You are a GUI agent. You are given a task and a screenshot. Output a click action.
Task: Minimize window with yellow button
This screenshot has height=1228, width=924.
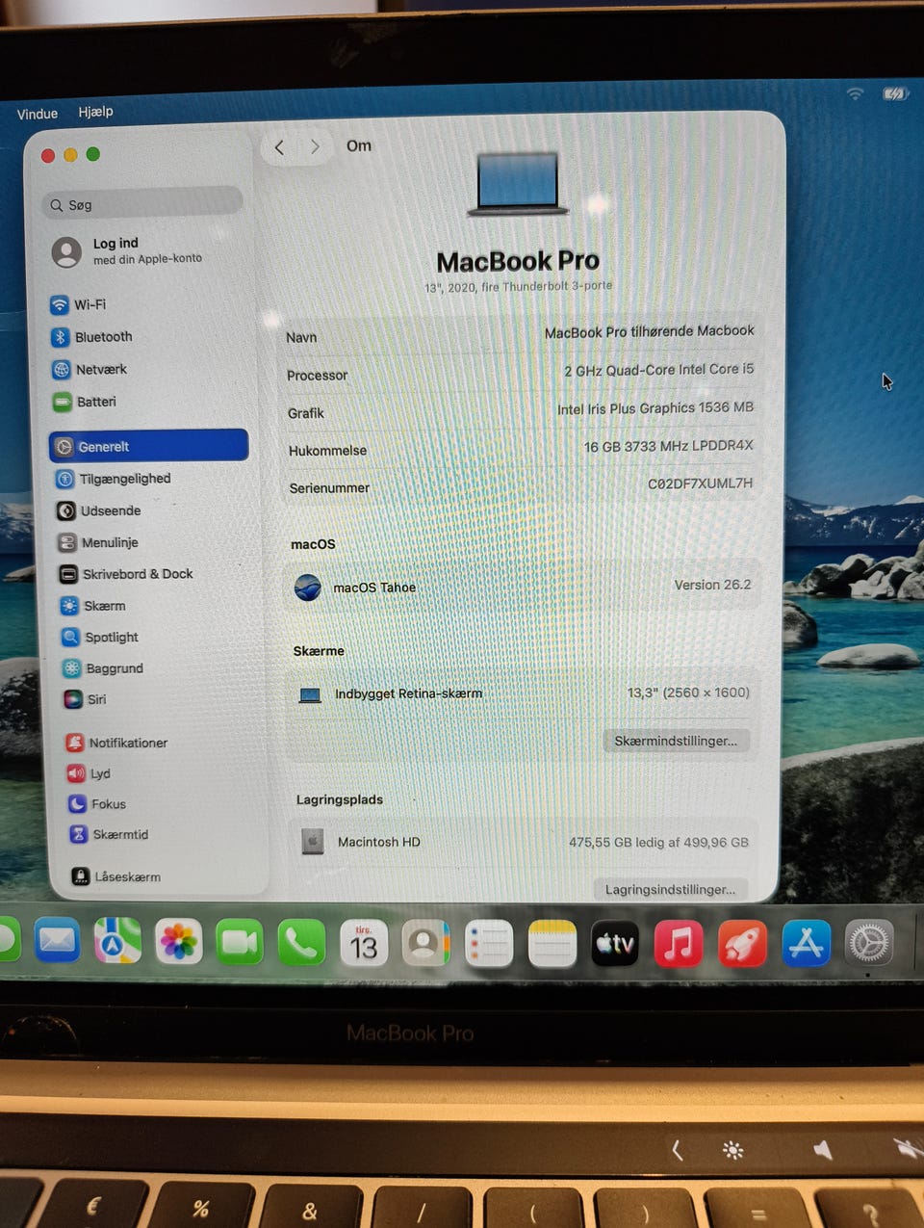[70, 155]
